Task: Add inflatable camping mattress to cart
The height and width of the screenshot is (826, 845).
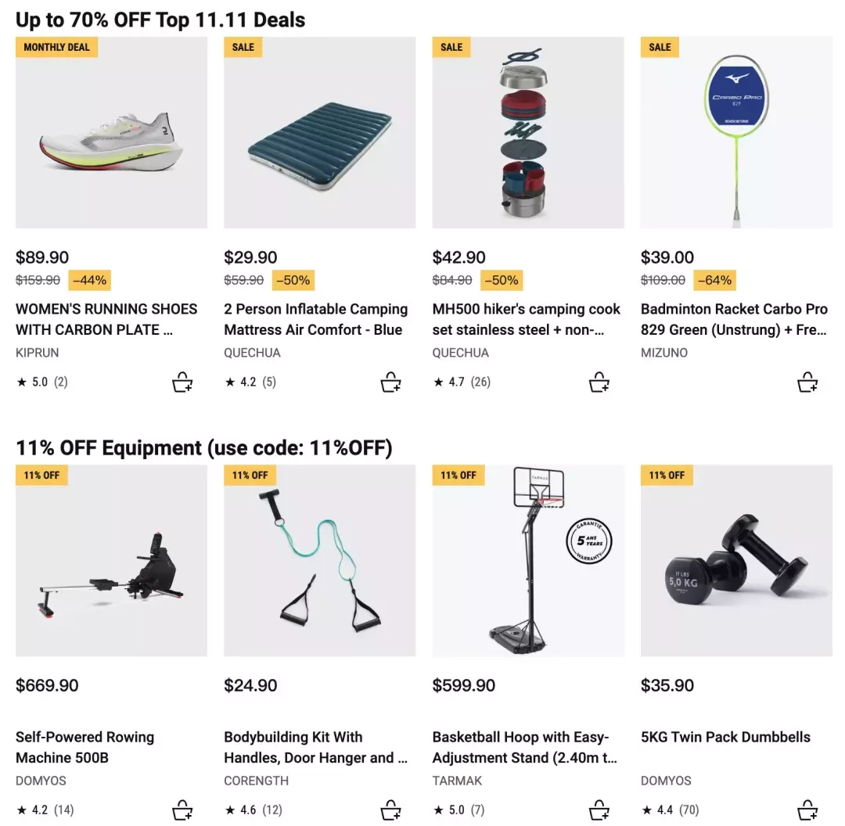Action: click(x=390, y=382)
